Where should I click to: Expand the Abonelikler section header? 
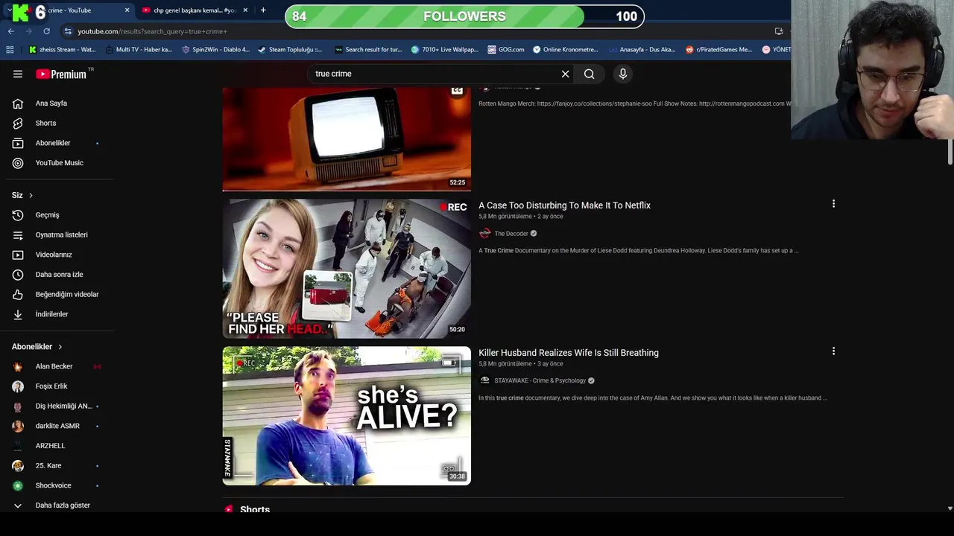point(37,347)
